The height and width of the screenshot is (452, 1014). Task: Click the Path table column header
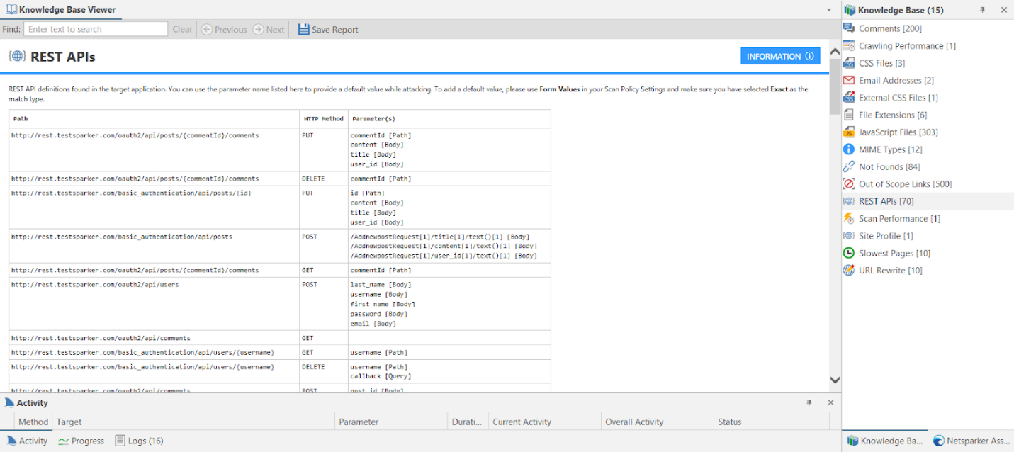point(154,119)
